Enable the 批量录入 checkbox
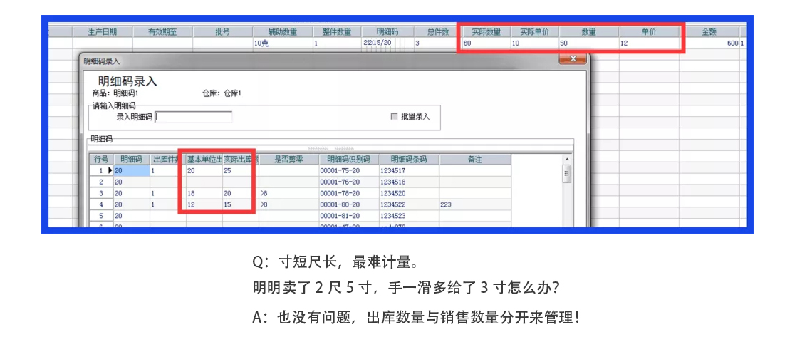 pos(394,116)
